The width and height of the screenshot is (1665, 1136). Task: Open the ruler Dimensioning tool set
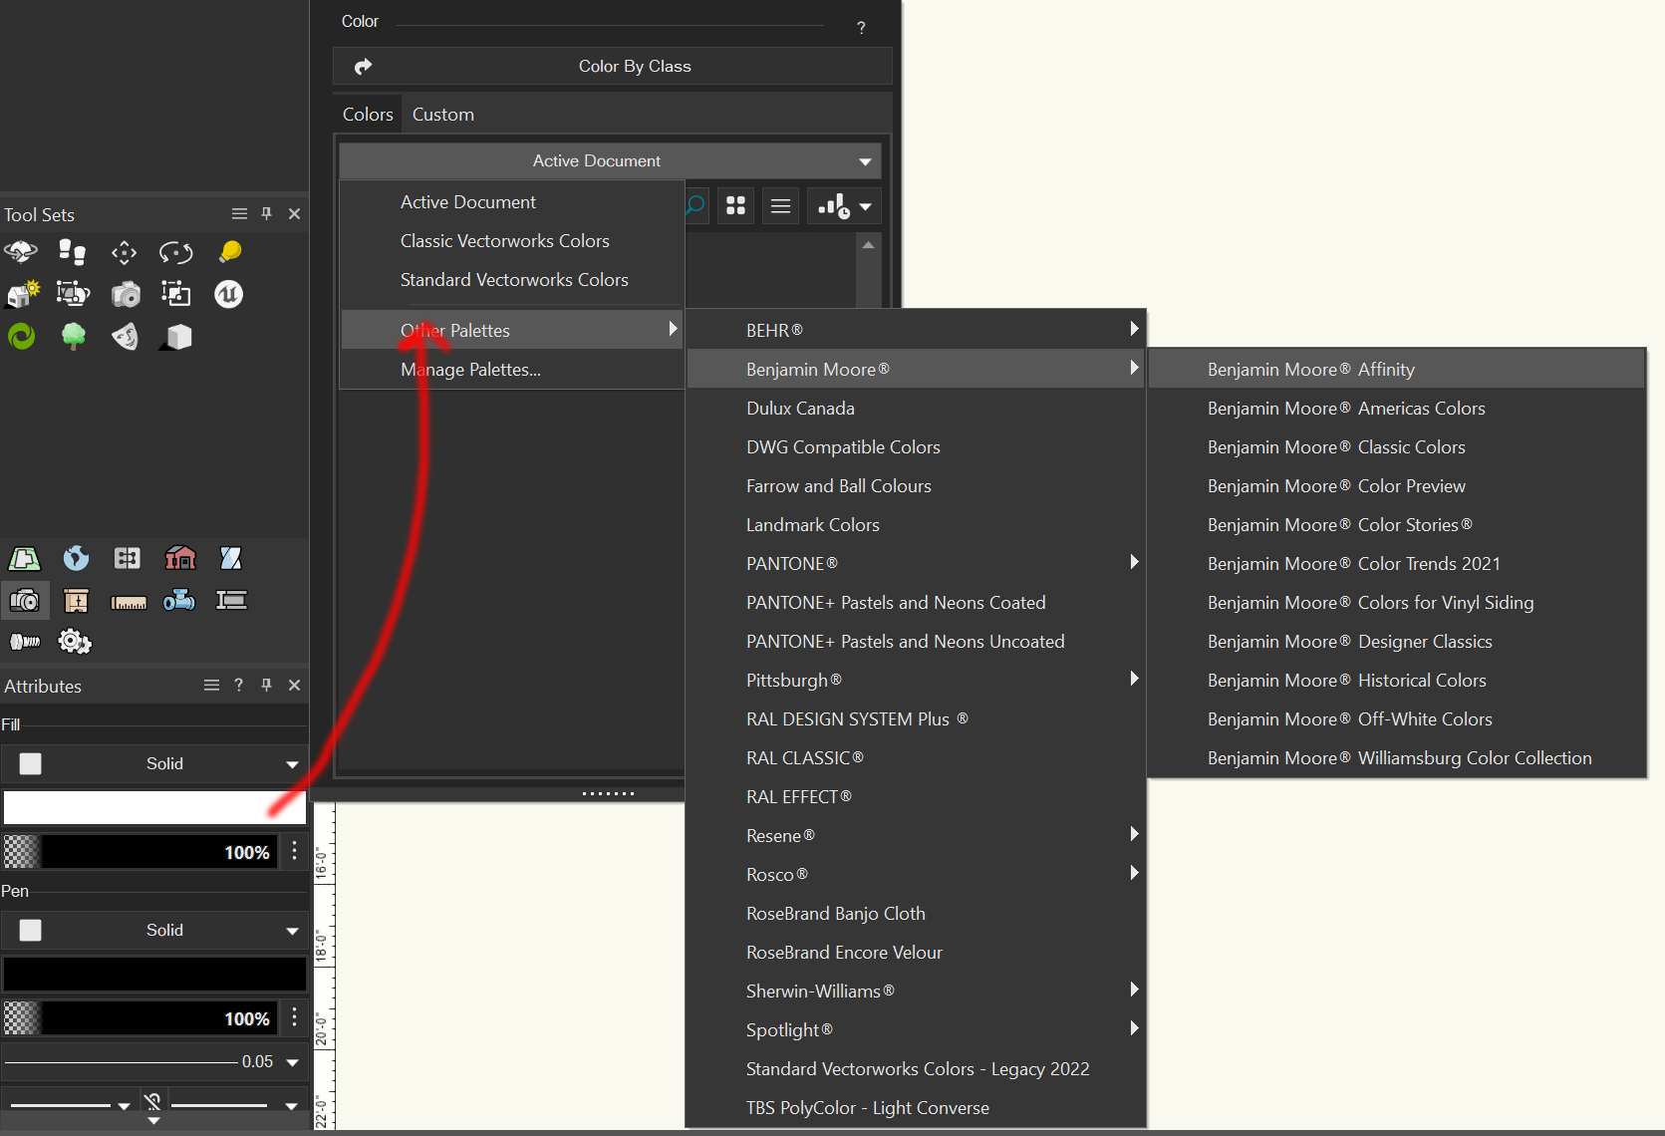point(128,600)
